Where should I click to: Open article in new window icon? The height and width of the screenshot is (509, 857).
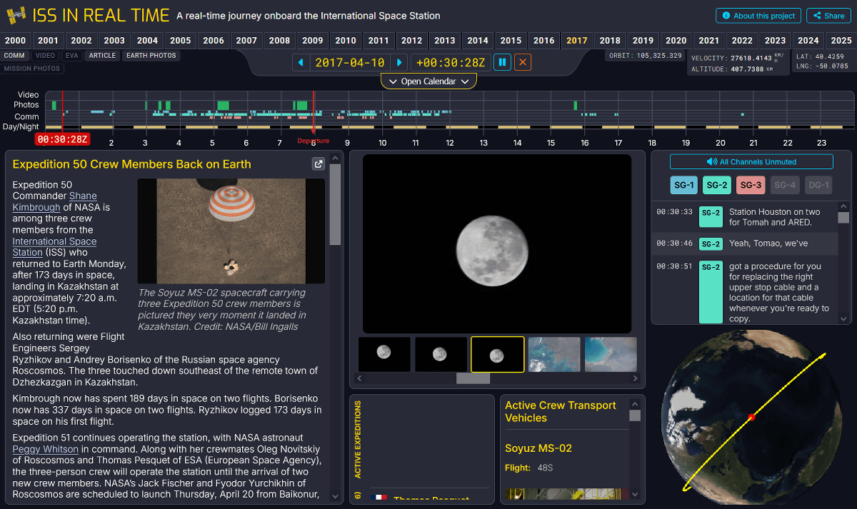coord(319,164)
